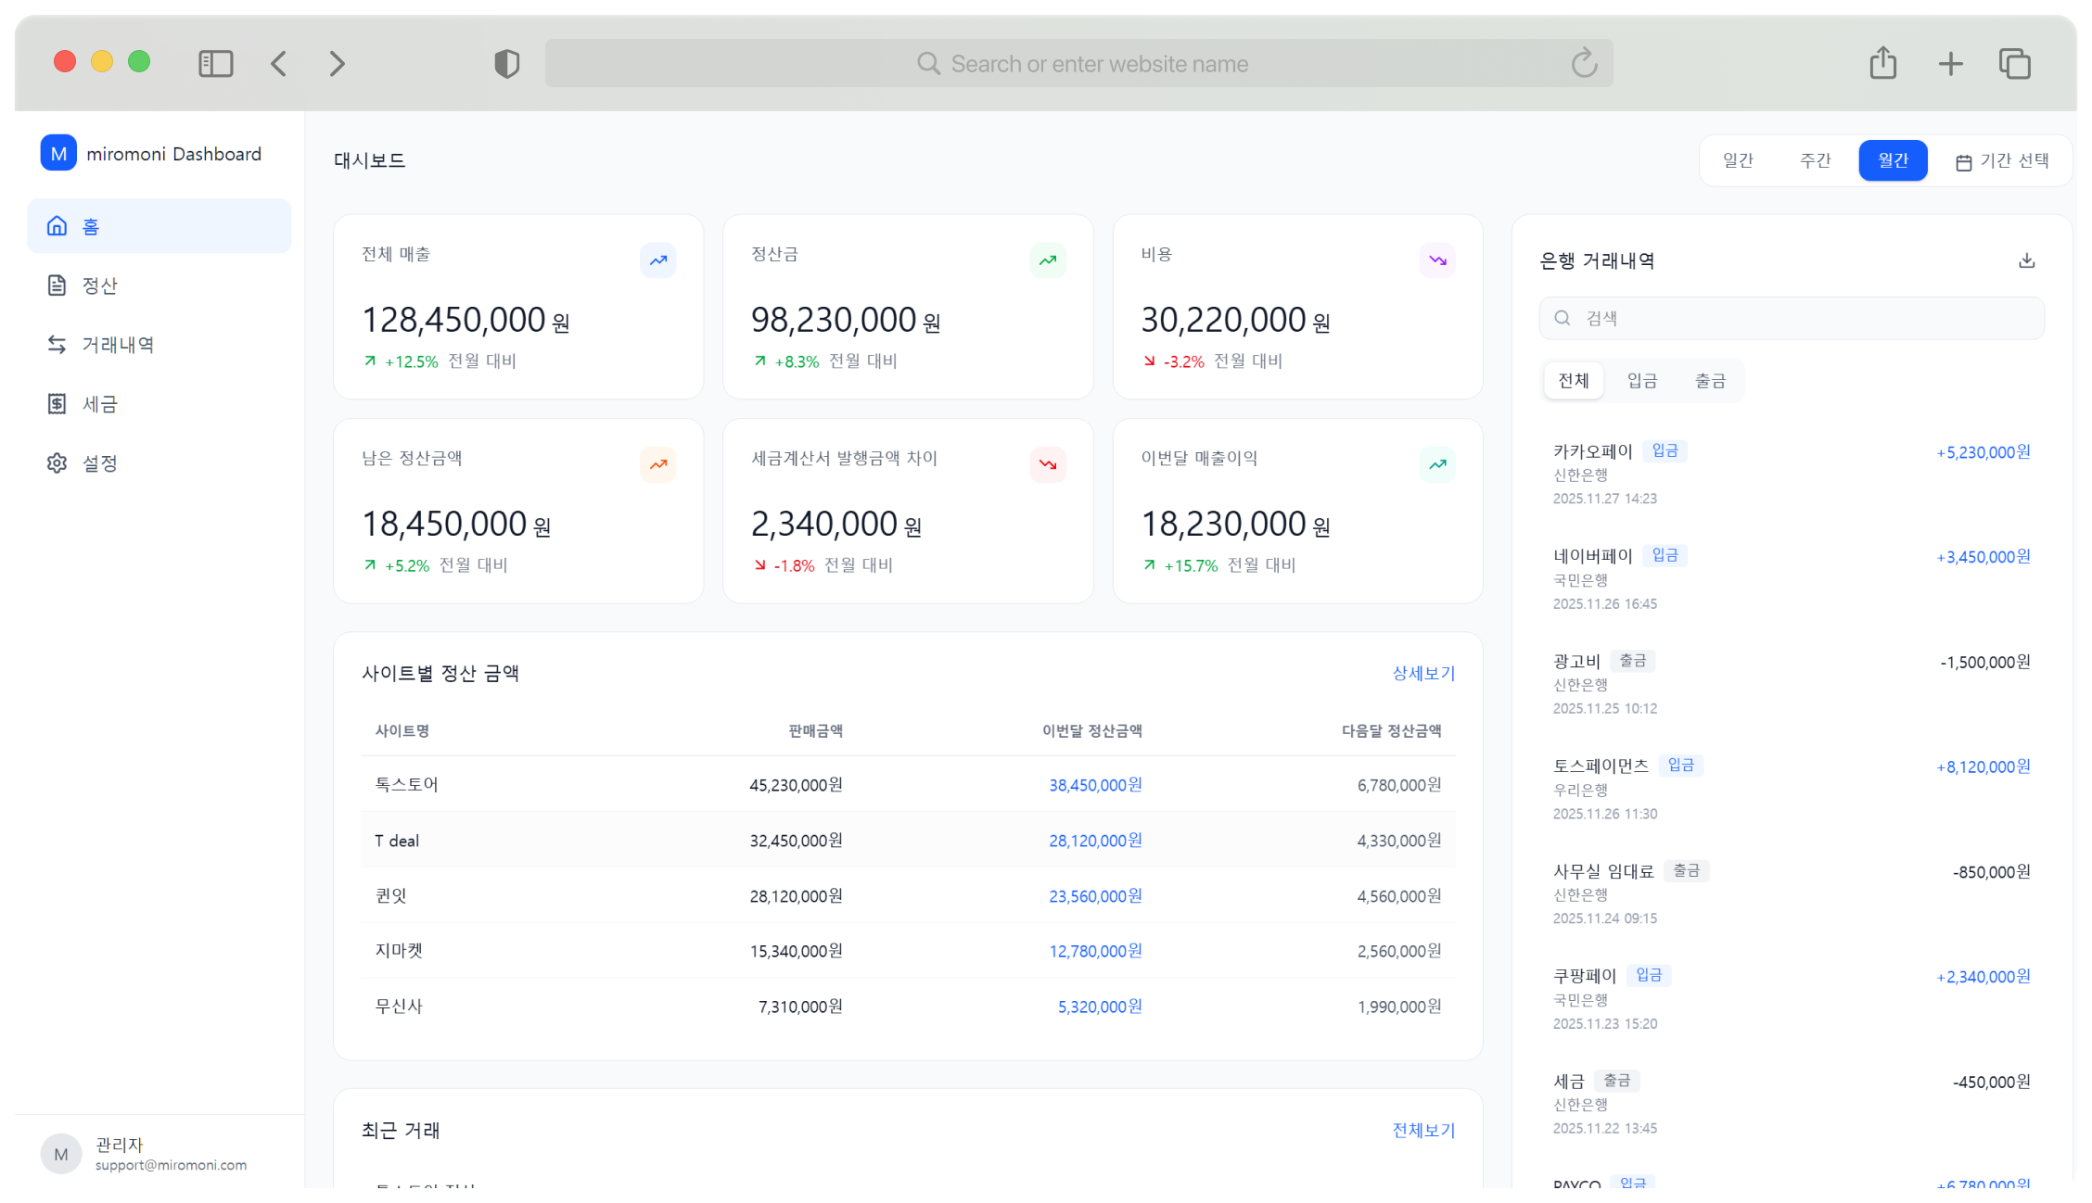Screen dimensions: 2092x1203
Task: Click the 세금계산서 발행금액 차이 red icon
Action: point(1047,464)
